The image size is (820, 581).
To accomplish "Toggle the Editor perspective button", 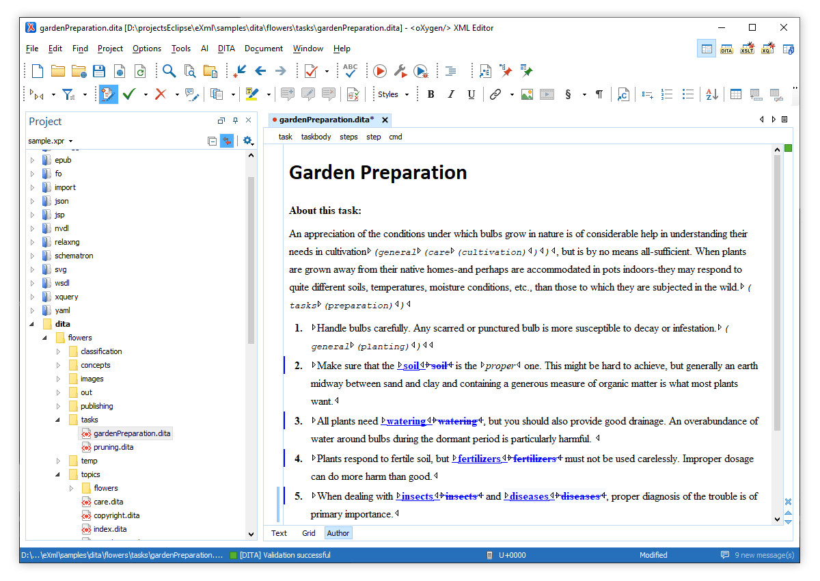I will 707,49.
